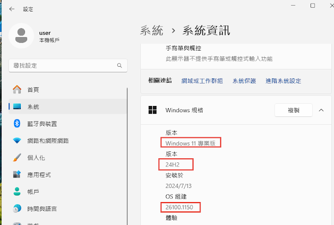Click the install date 2024/7/13
Viewport: 334px width, 225px height.
[178, 186]
